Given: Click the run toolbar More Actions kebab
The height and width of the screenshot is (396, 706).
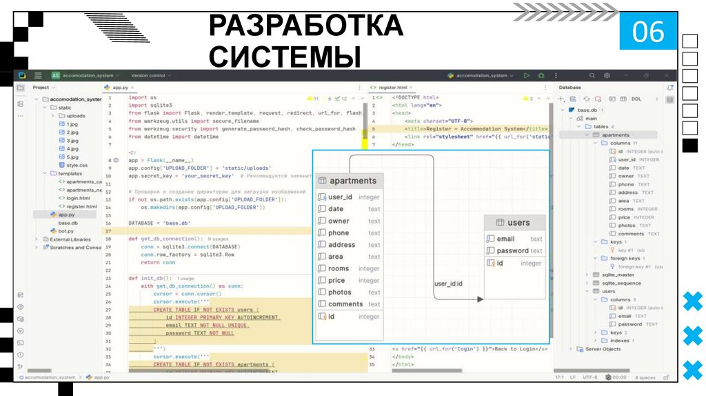Looking at the screenshot, I should (x=556, y=76).
